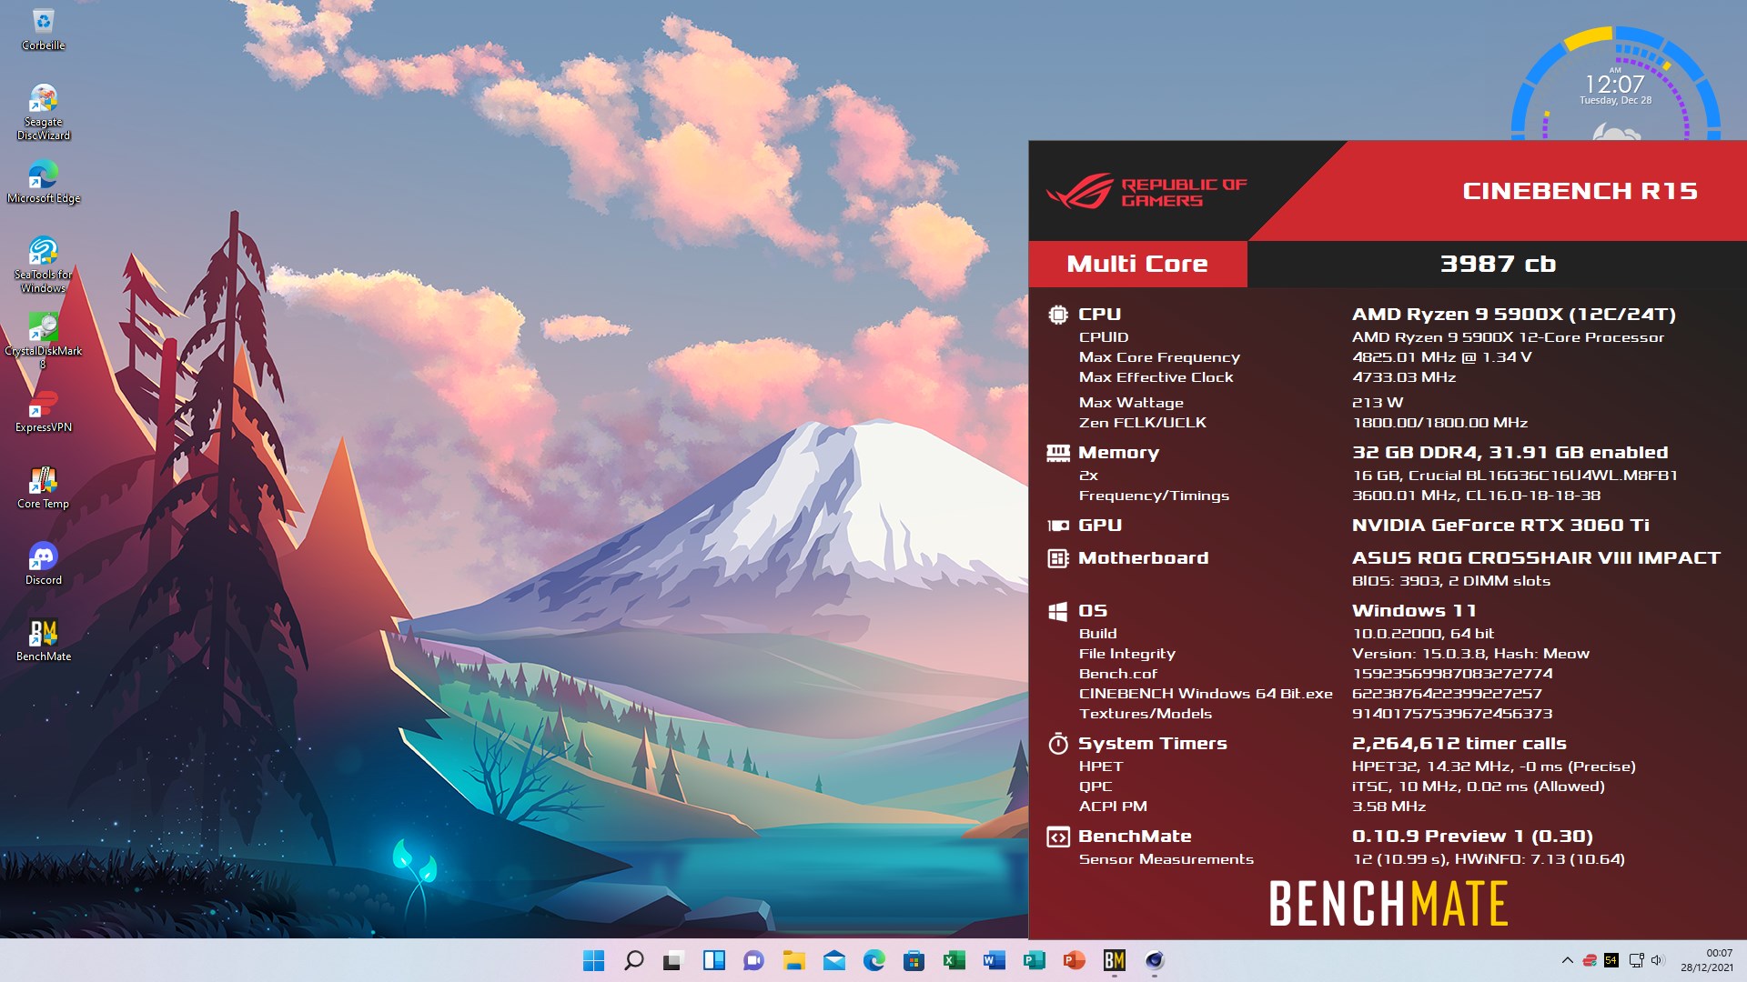Click AMD Ryzen 9 5900X (12C/24T) text

(1514, 315)
